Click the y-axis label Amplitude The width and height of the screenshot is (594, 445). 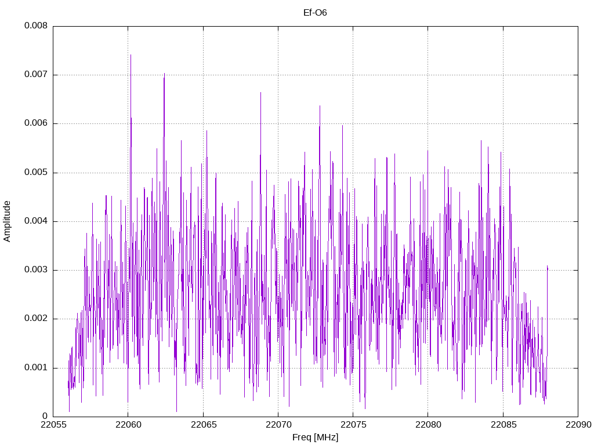coord(7,221)
